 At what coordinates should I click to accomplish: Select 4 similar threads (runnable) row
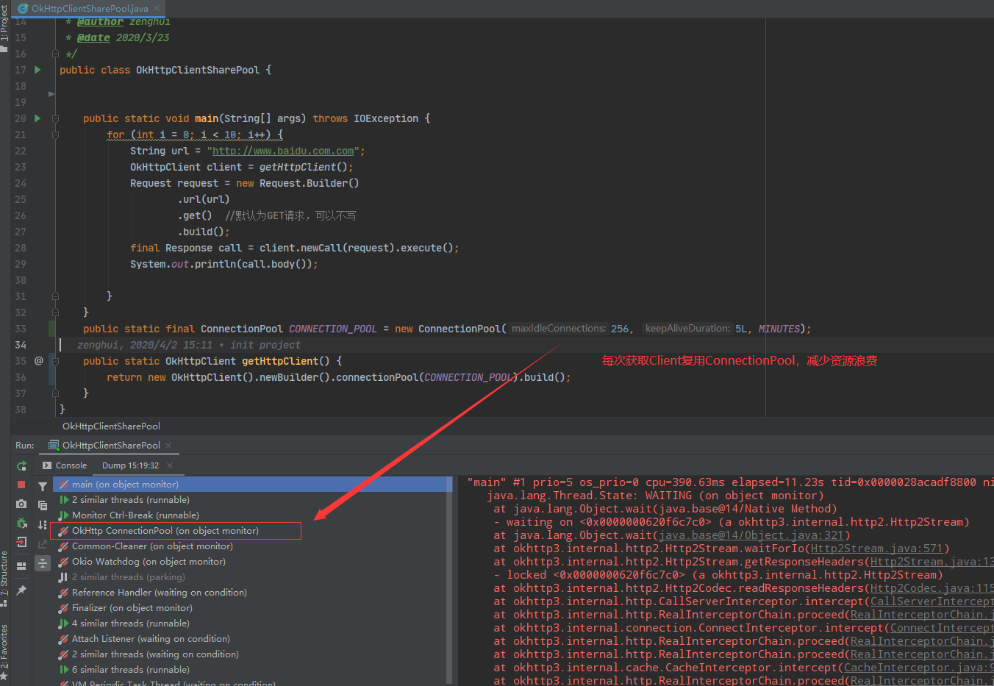click(251, 623)
